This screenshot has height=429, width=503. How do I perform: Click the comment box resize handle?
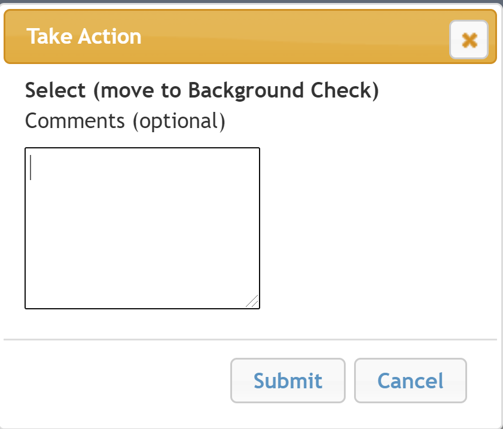coord(253,302)
